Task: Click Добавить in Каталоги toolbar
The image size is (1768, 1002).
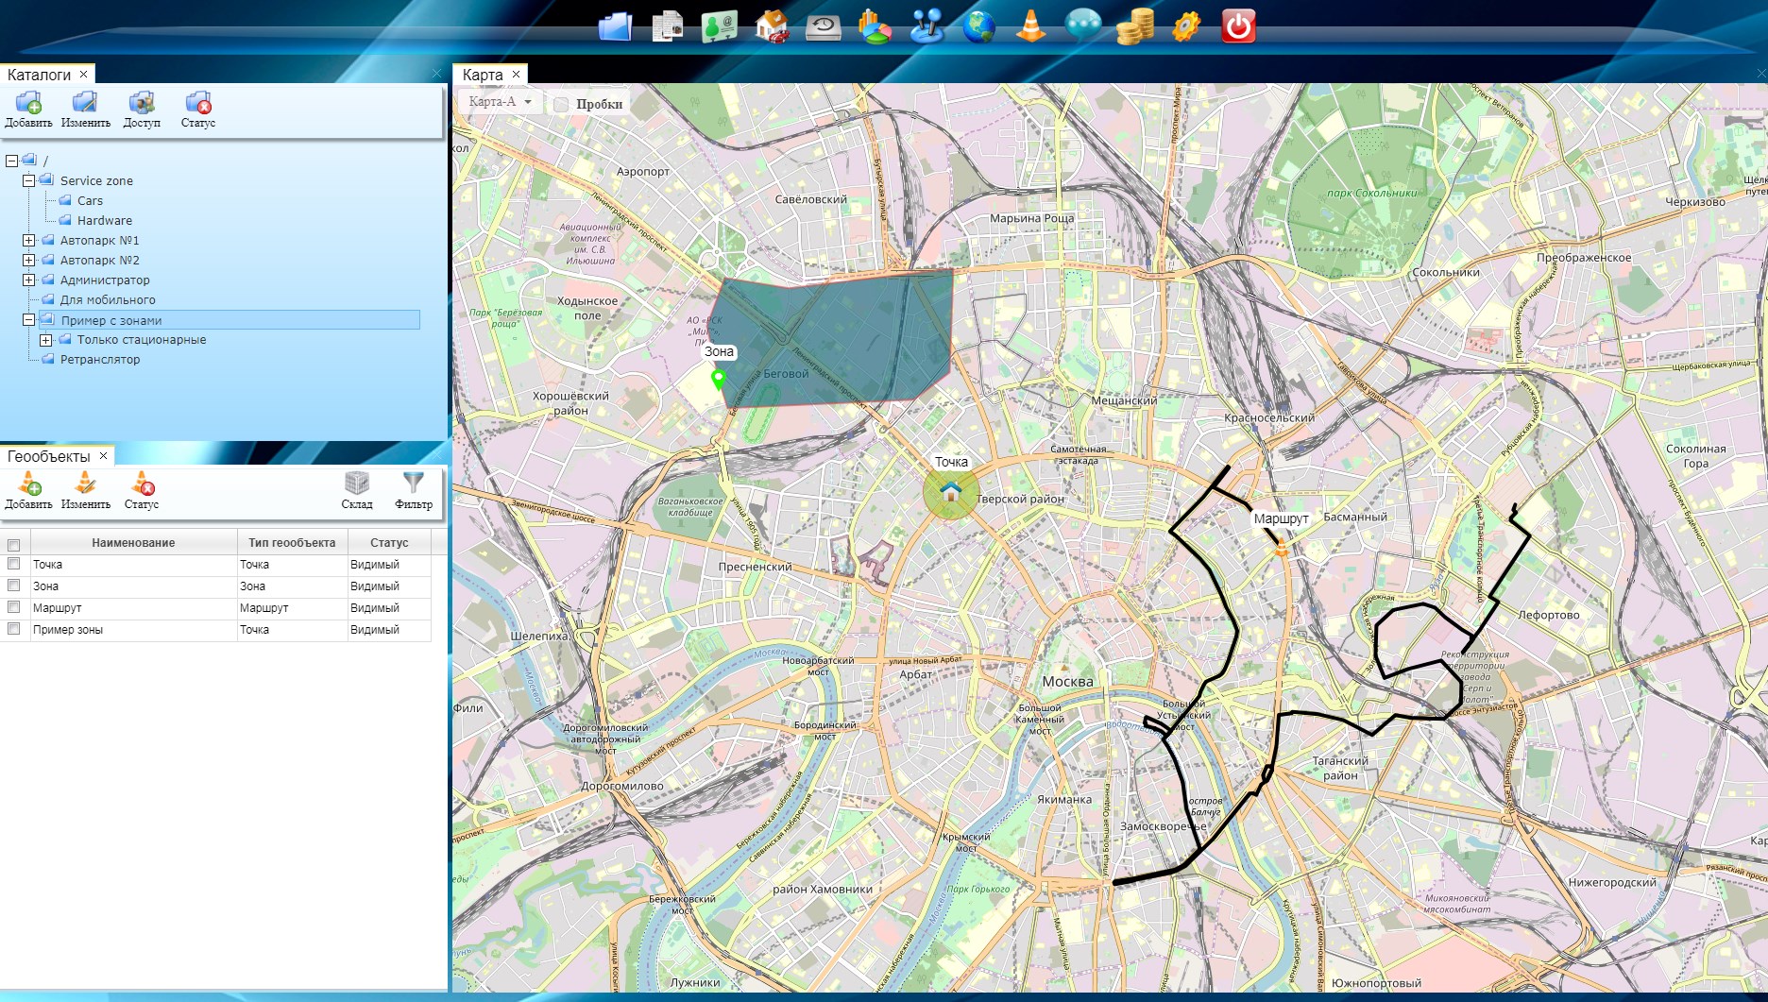Action: (x=28, y=109)
